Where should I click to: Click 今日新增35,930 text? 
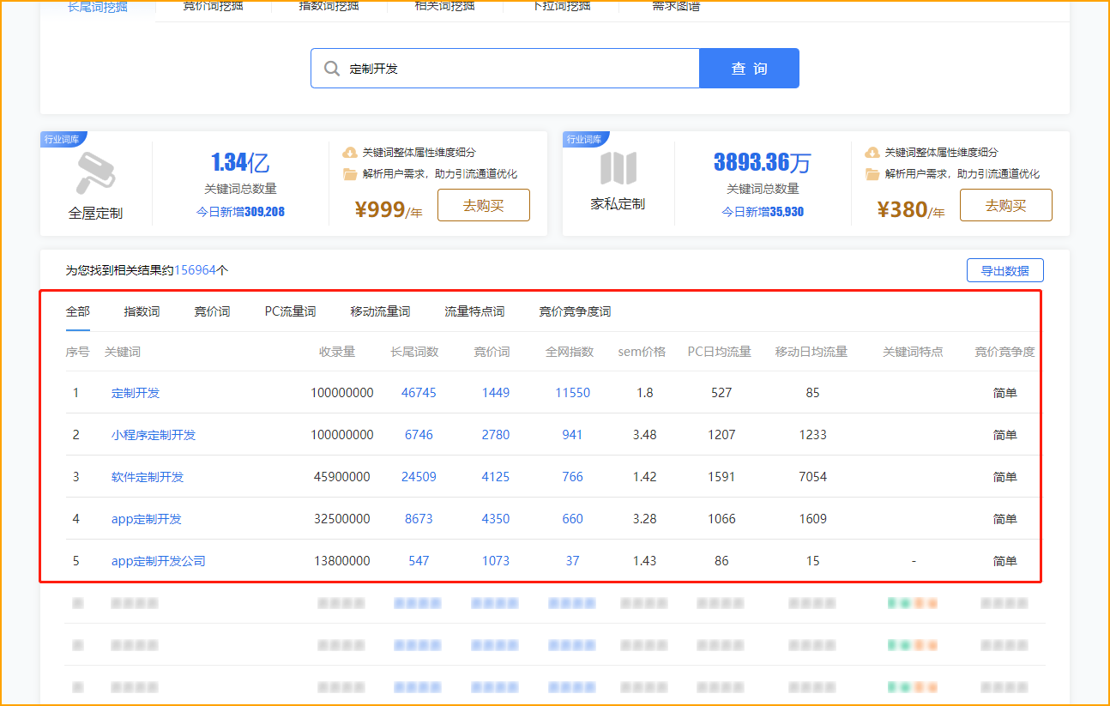pos(763,212)
